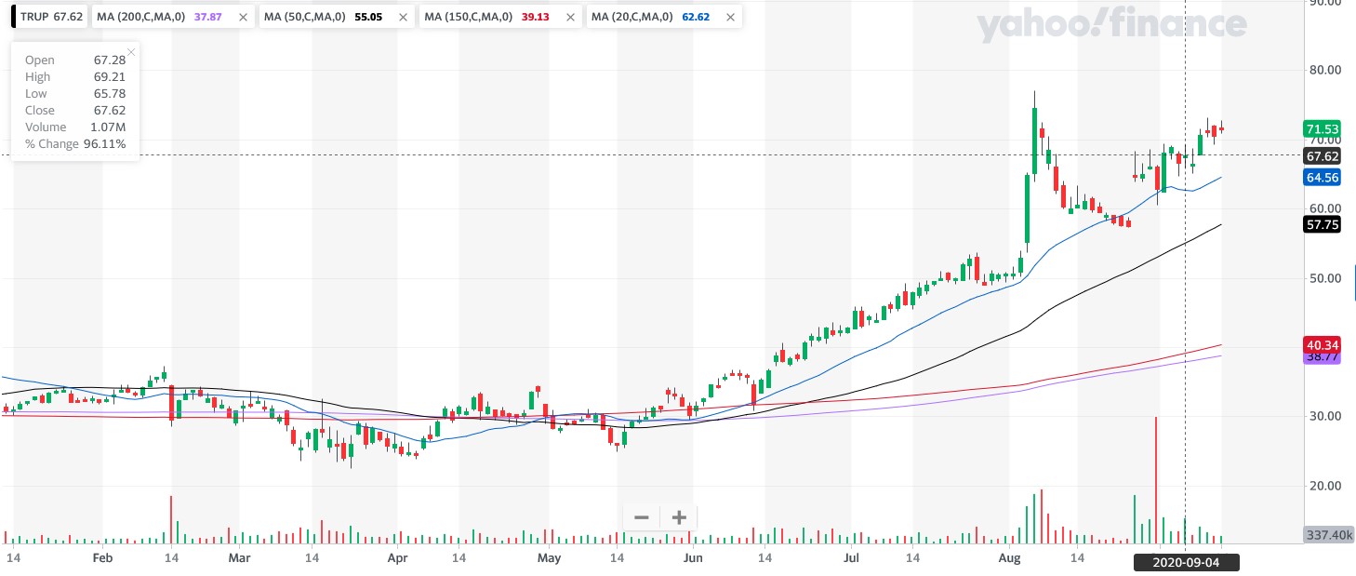
Task: Click the Yahoo Finance watermark logo
Action: coord(1110,25)
